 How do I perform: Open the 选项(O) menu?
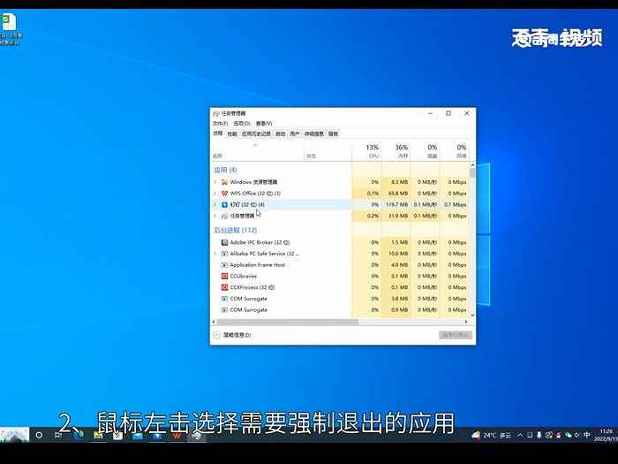(x=242, y=124)
